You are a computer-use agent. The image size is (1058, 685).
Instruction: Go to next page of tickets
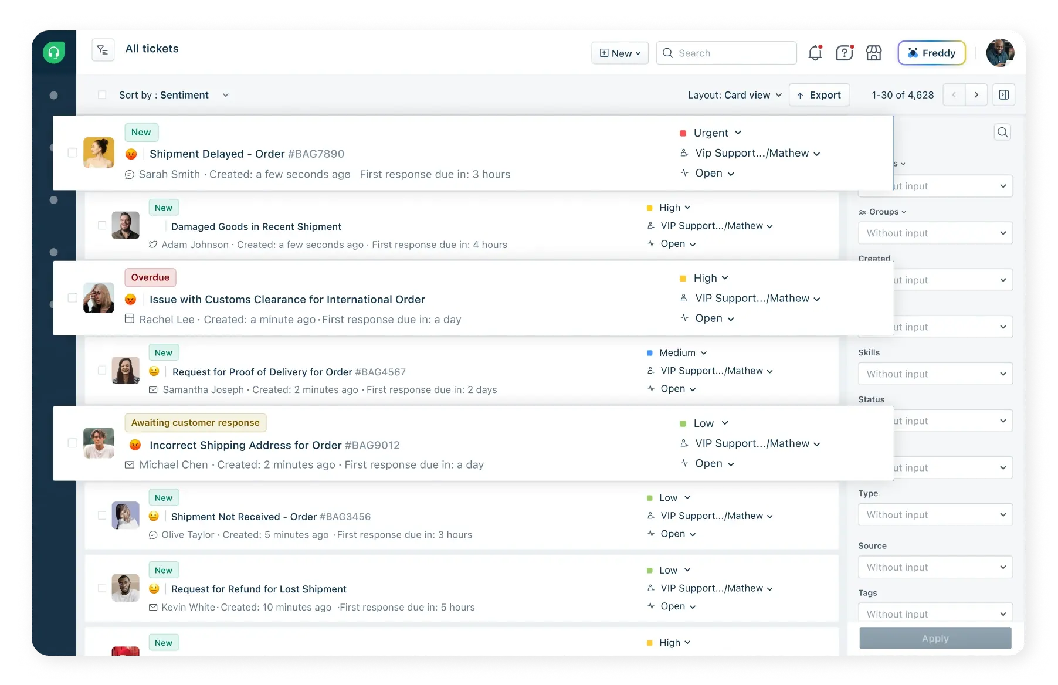[x=976, y=95]
